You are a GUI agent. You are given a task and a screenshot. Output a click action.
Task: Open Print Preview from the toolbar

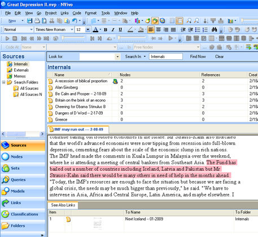click(x=44, y=21)
